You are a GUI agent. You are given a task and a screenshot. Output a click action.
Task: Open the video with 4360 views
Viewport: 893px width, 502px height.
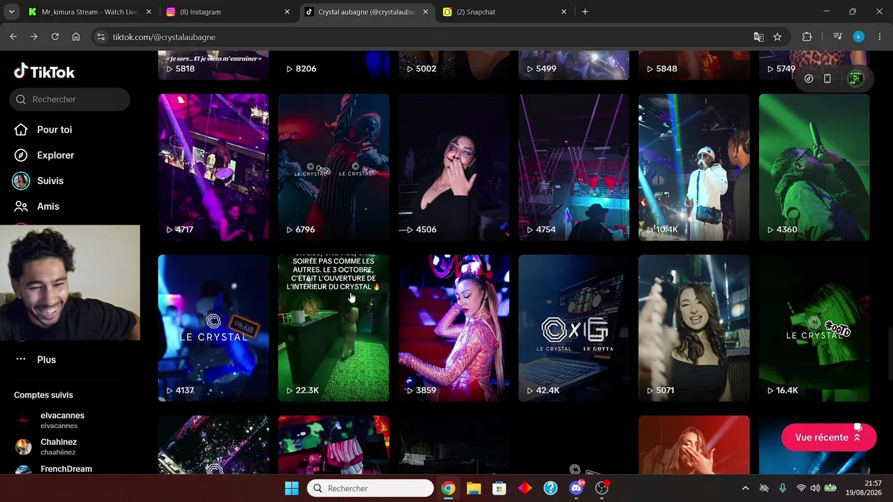[x=814, y=167]
